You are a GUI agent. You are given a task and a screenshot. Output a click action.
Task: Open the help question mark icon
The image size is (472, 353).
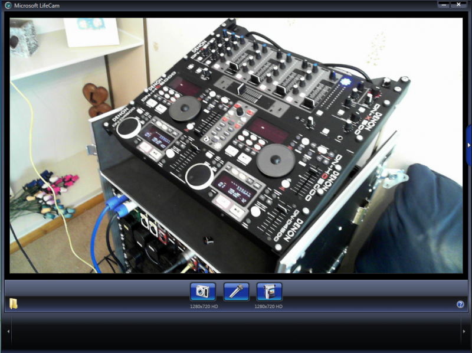[460, 304]
